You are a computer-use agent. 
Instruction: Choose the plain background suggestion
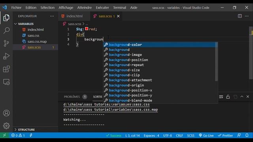159,50
